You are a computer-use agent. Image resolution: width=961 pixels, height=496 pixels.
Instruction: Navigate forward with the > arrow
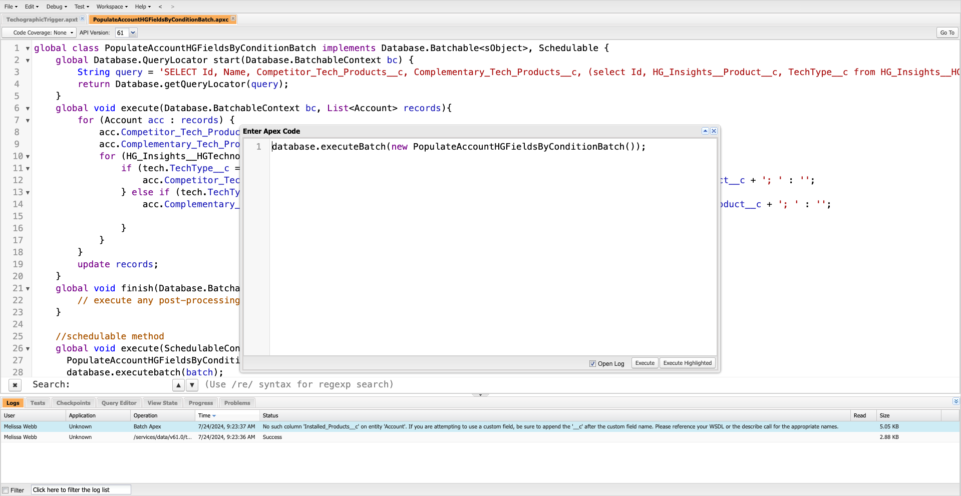click(x=173, y=7)
